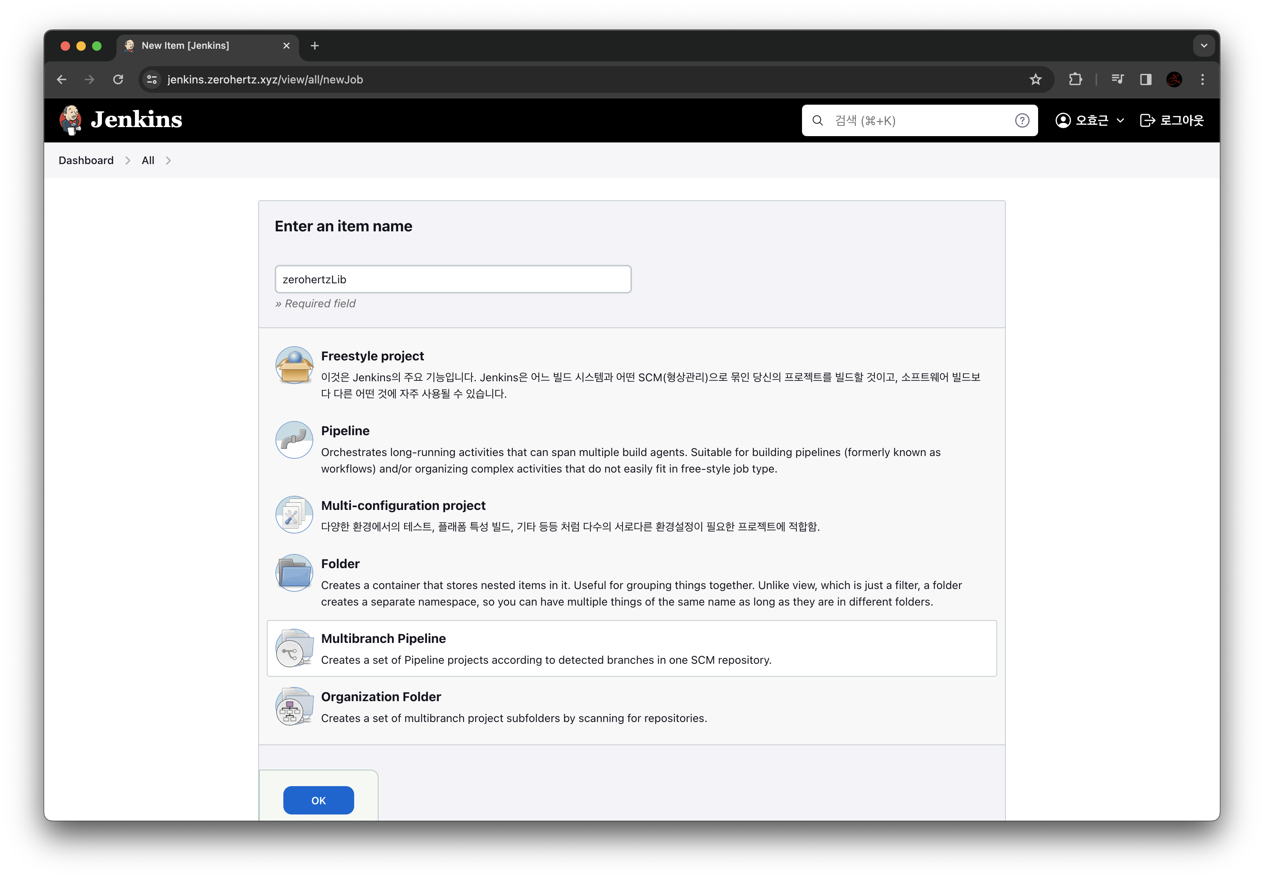Select the Multibranch Pipeline icon

tap(294, 648)
